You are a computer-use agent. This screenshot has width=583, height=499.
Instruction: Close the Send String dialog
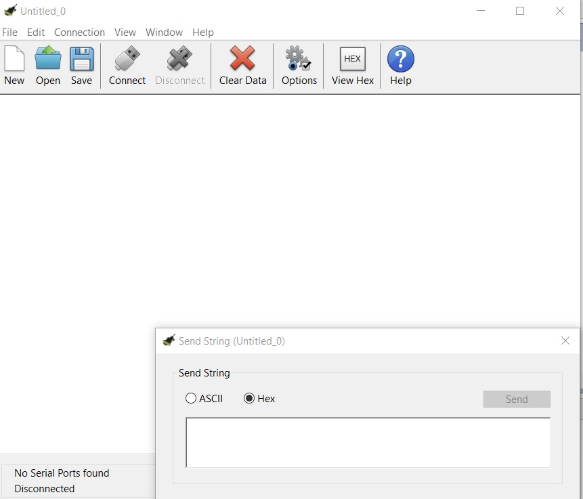pyautogui.click(x=565, y=341)
